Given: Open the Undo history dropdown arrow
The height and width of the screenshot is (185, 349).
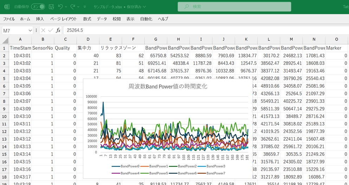Looking at the screenshot, I should [x=66, y=7].
